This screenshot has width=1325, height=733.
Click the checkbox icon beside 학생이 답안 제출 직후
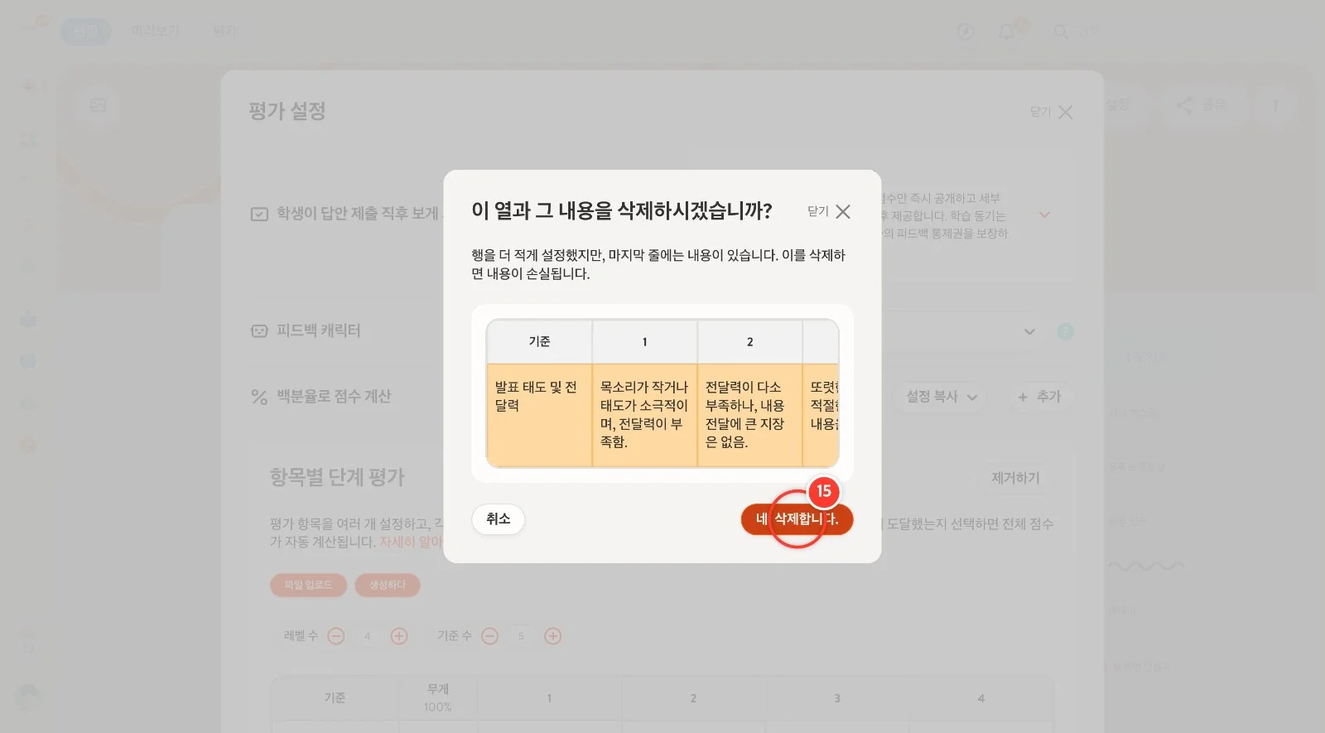coord(259,215)
